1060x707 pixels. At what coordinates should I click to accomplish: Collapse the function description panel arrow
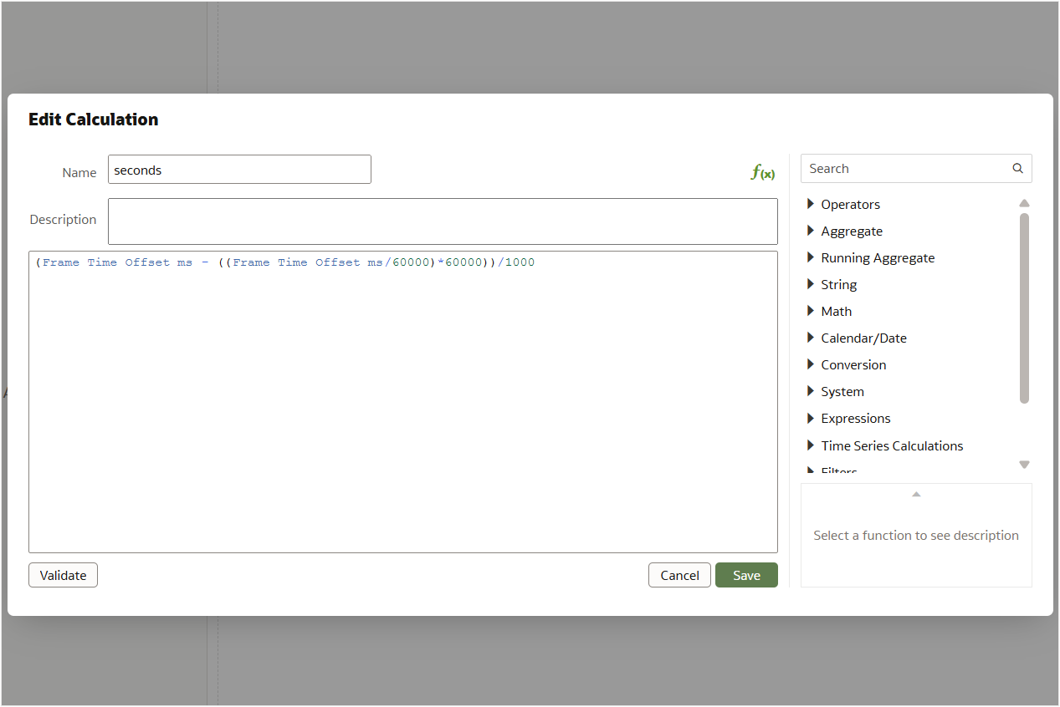point(916,495)
